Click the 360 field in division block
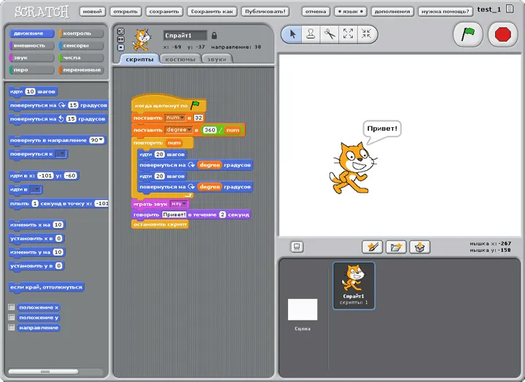Screen dimensions: 525x382 (x=210, y=130)
